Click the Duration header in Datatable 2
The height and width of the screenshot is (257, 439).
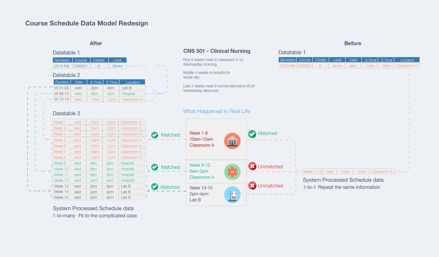62,82
